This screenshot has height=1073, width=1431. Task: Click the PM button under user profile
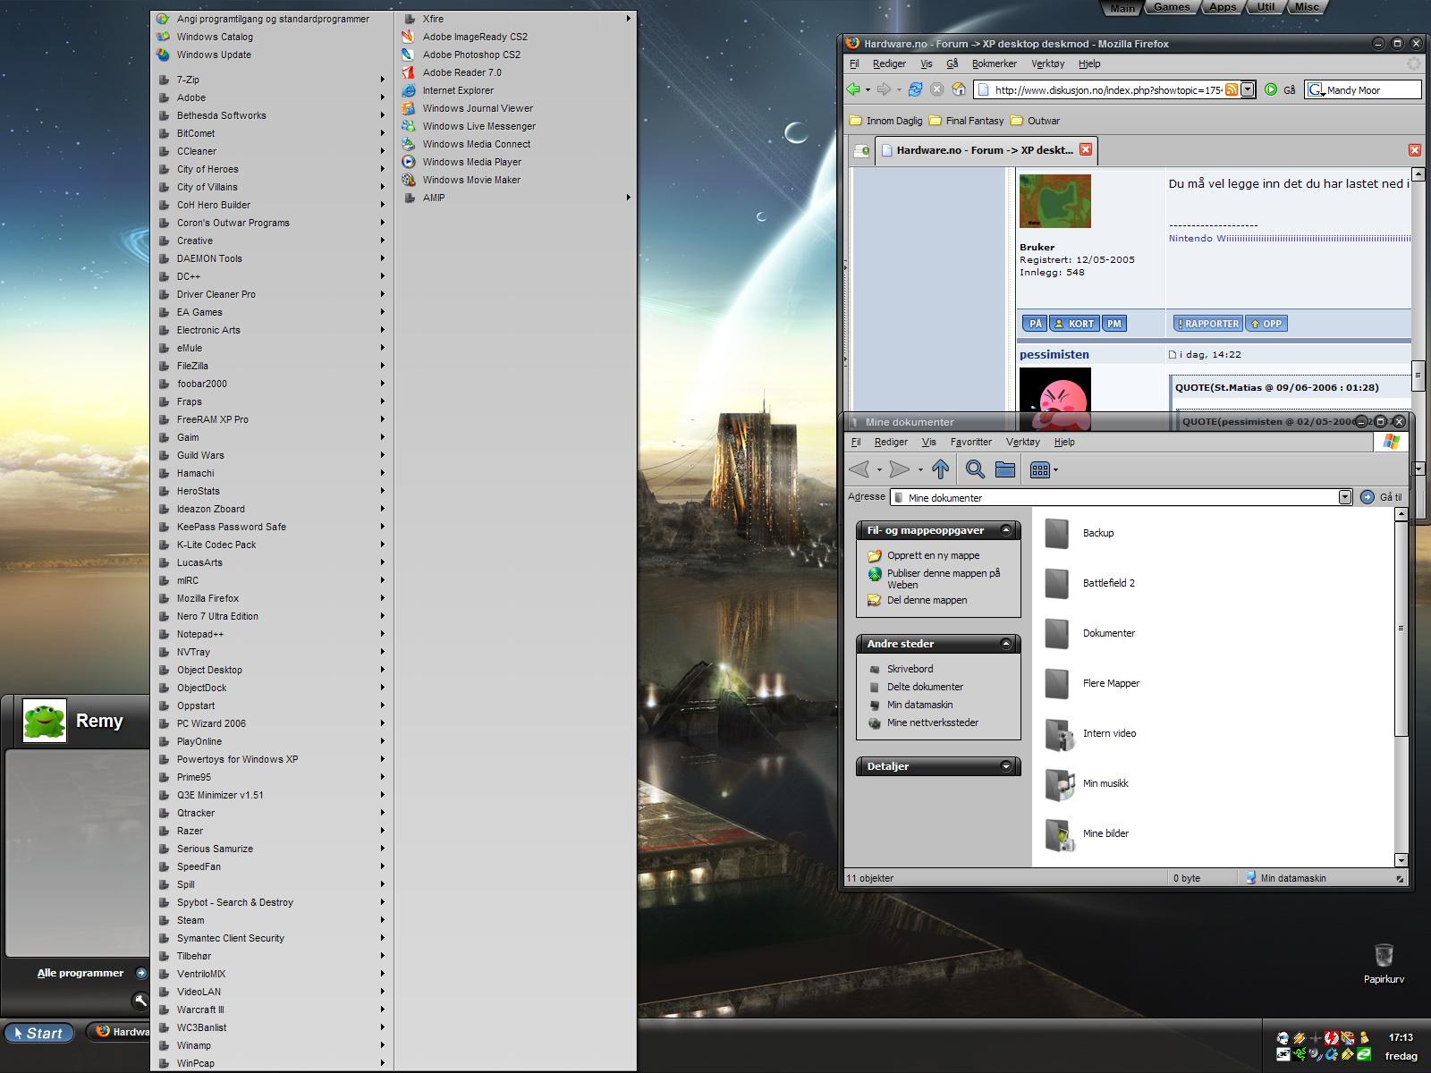pyautogui.click(x=1113, y=324)
